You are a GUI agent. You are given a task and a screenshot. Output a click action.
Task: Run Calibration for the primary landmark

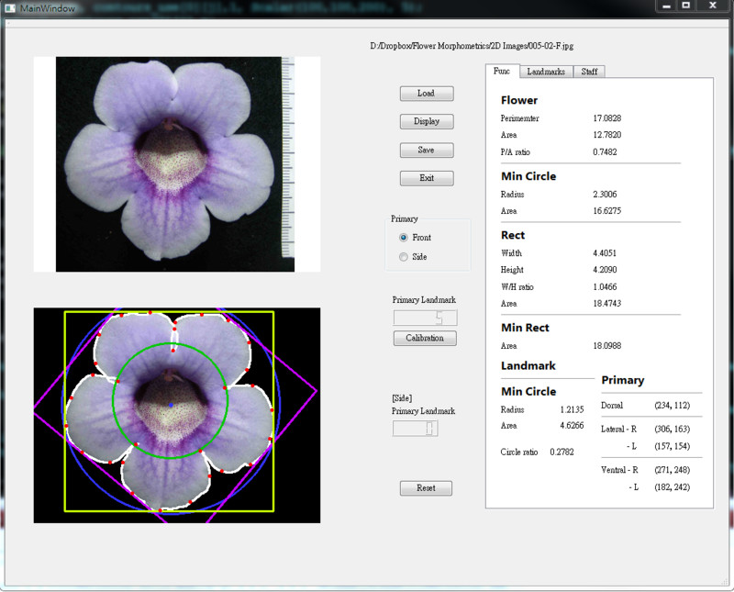click(x=425, y=338)
